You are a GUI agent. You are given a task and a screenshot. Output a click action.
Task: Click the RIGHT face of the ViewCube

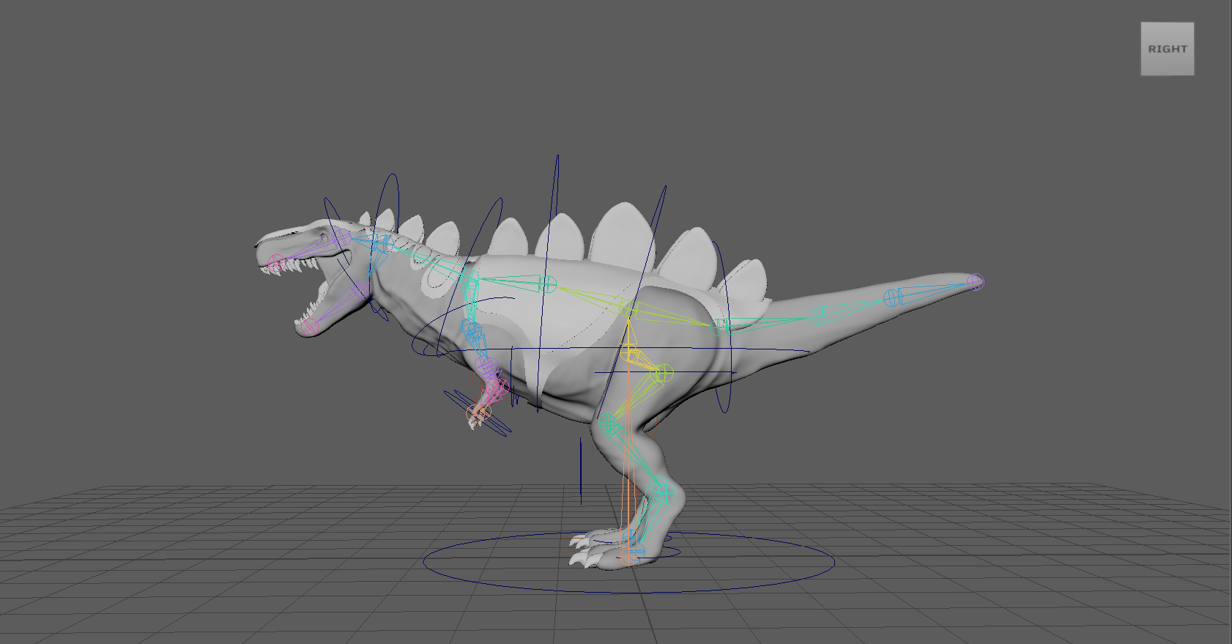[1167, 49]
